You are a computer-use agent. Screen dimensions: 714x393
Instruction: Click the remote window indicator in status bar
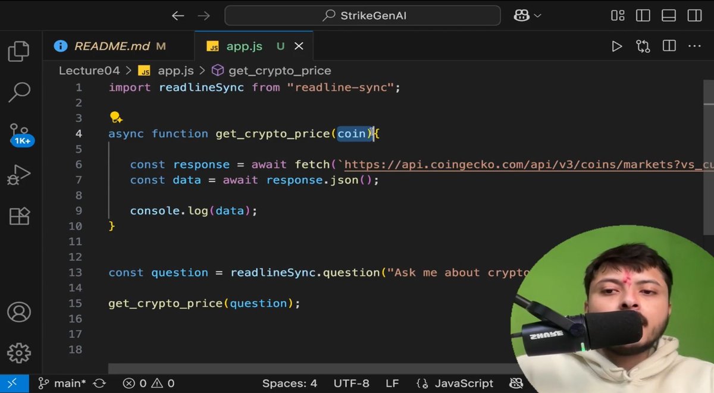(x=13, y=383)
